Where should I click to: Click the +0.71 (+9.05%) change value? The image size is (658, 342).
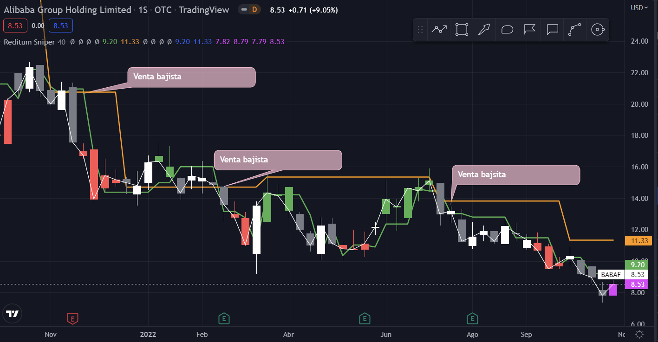[313, 10]
